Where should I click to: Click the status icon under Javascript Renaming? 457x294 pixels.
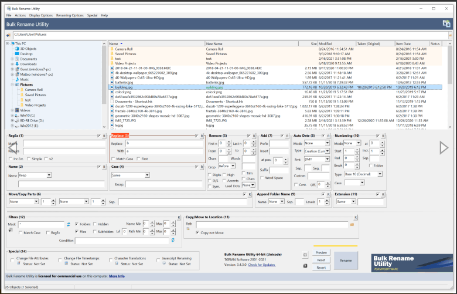(164, 263)
